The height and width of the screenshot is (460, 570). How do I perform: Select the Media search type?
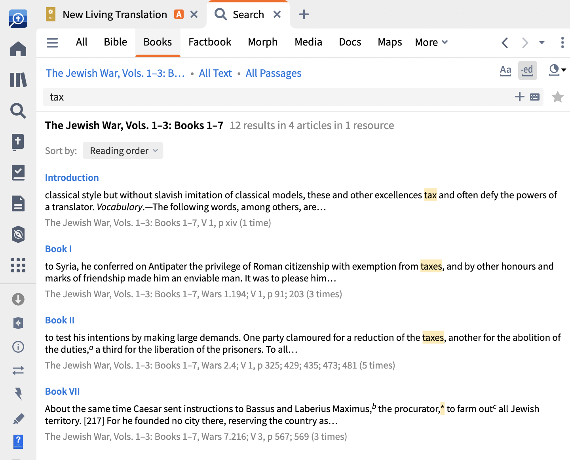tap(308, 42)
